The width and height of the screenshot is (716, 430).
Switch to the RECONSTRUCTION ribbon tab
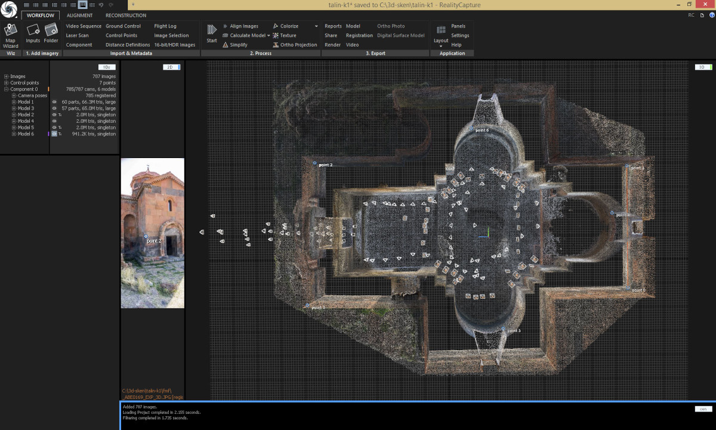pos(126,16)
